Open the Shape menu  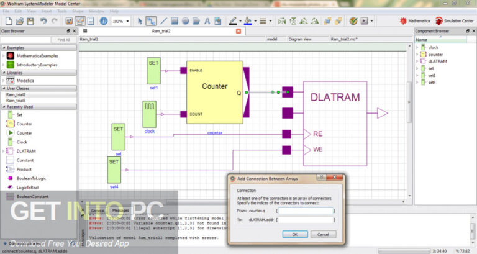(x=78, y=11)
